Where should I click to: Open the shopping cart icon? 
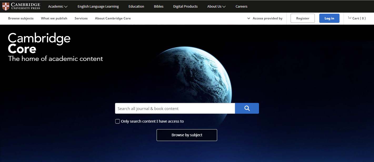coord(350,18)
